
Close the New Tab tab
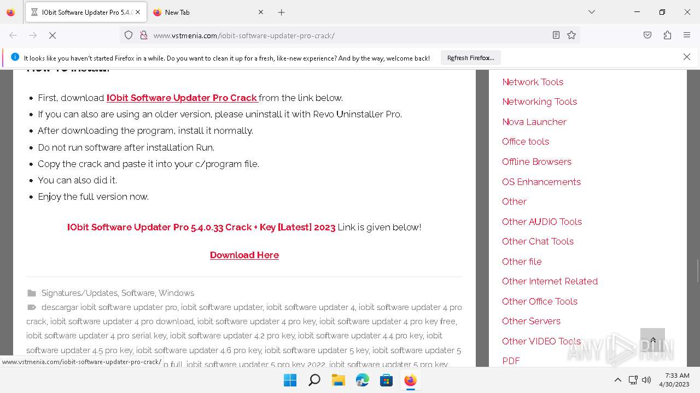tap(261, 12)
